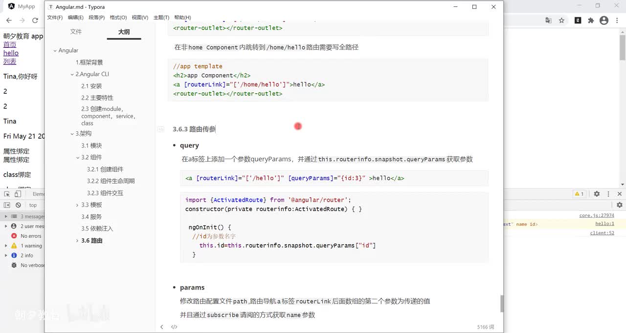The image size is (626, 333).
Task: Click the black square extension icon in Chrome
Action: (578, 21)
